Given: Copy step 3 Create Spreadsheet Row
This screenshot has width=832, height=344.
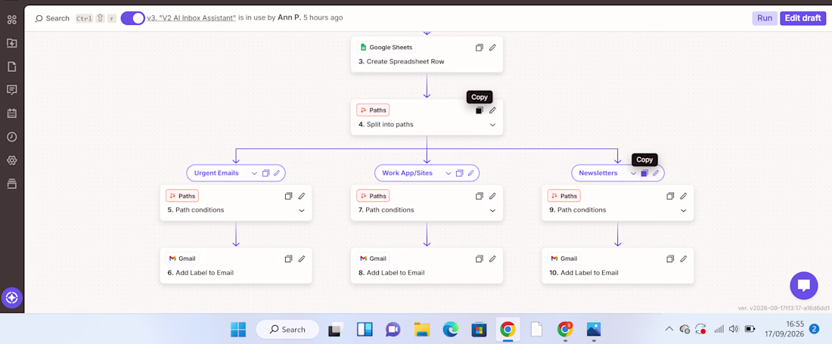Looking at the screenshot, I should [479, 47].
